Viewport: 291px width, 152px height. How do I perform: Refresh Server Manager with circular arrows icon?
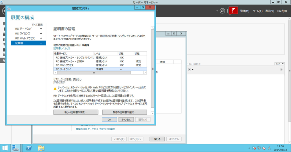[222, 11]
